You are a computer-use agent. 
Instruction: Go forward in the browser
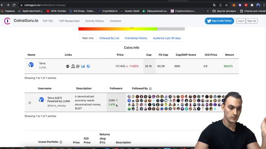tap(8, 5)
